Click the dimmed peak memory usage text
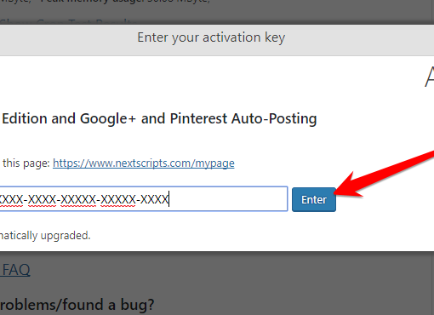This screenshot has height=315, width=434. pyautogui.click(x=105, y=2)
